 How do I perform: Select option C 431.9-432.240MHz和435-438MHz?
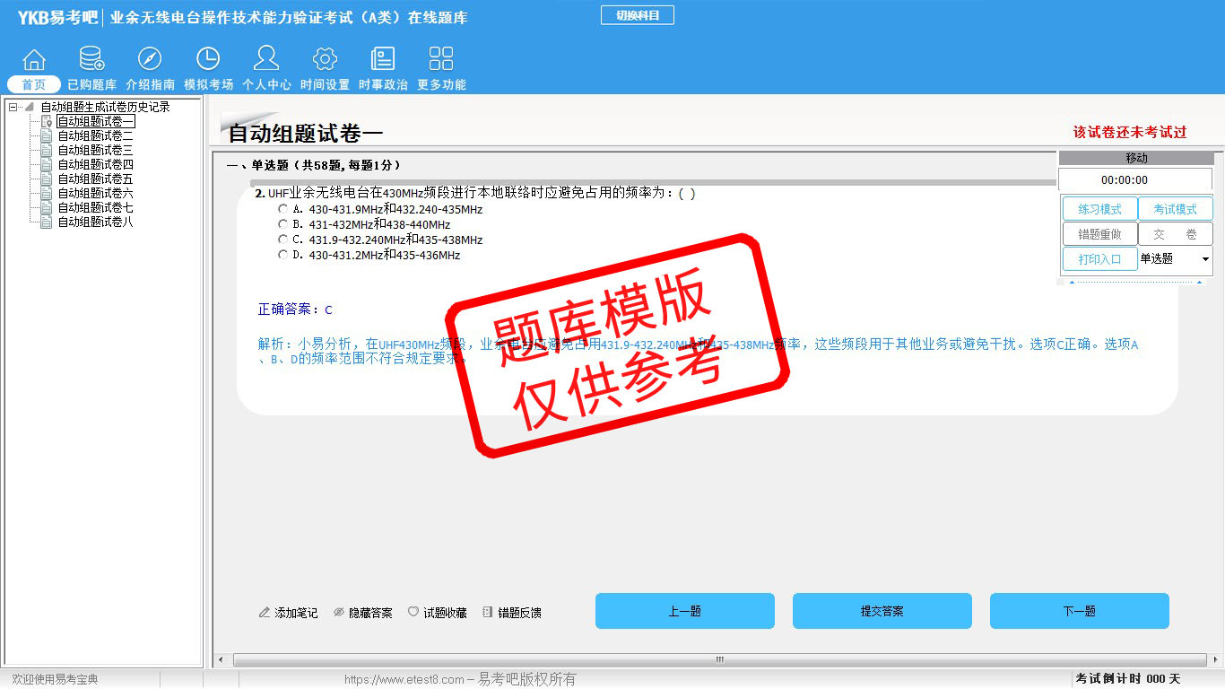coord(283,240)
